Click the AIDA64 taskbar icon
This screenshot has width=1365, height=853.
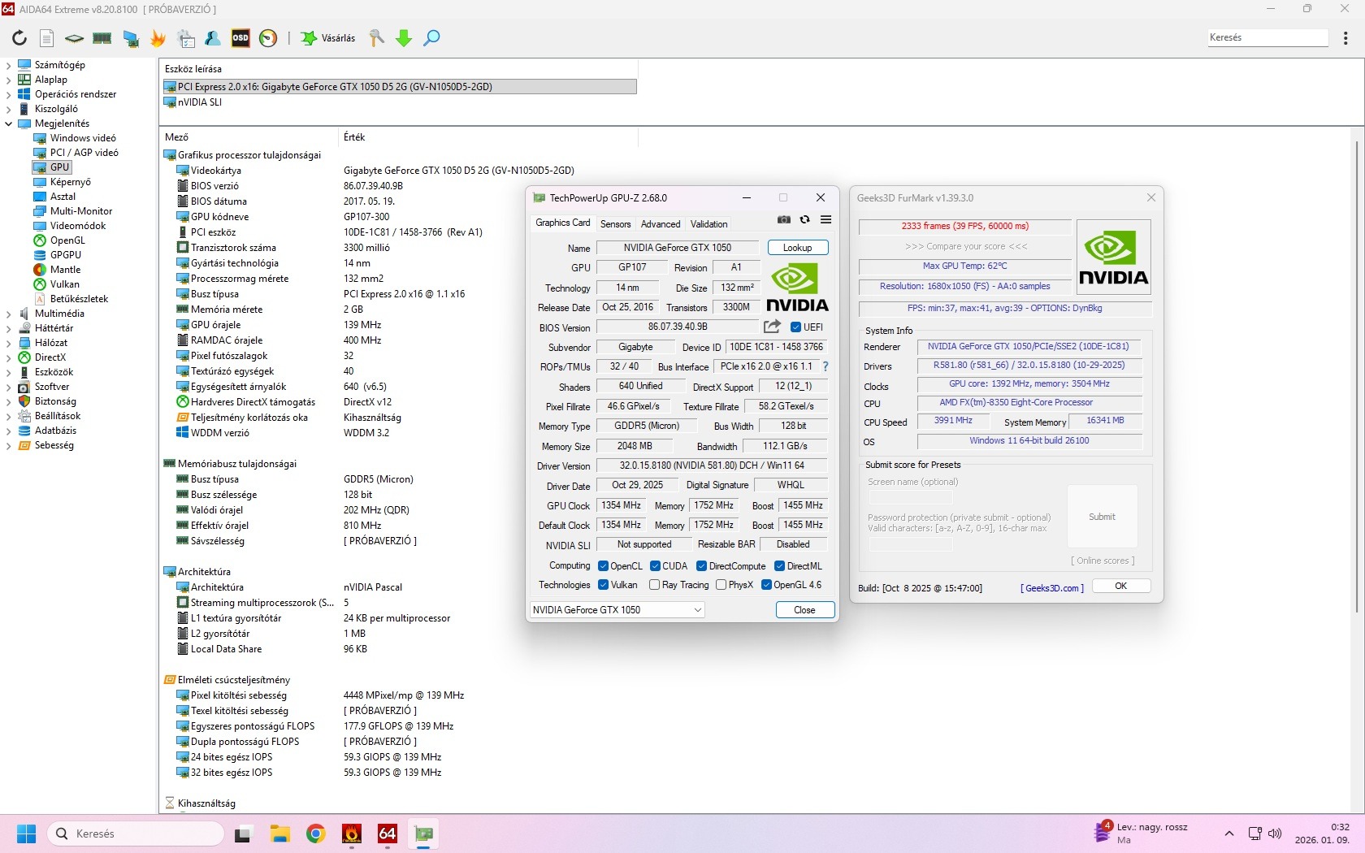pyautogui.click(x=388, y=834)
